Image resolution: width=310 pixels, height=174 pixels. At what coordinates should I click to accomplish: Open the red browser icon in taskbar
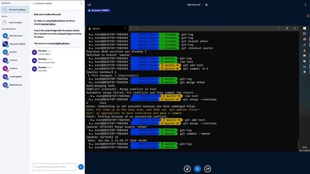pos(305,39)
